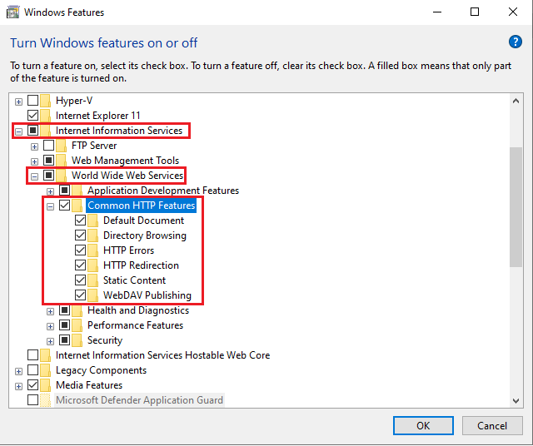Expand the Application Development Features node
The width and height of the screenshot is (533, 446).
pyautogui.click(x=50, y=191)
